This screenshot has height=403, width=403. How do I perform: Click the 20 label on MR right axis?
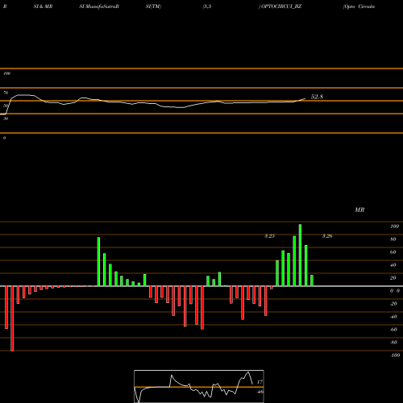tap(393, 278)
